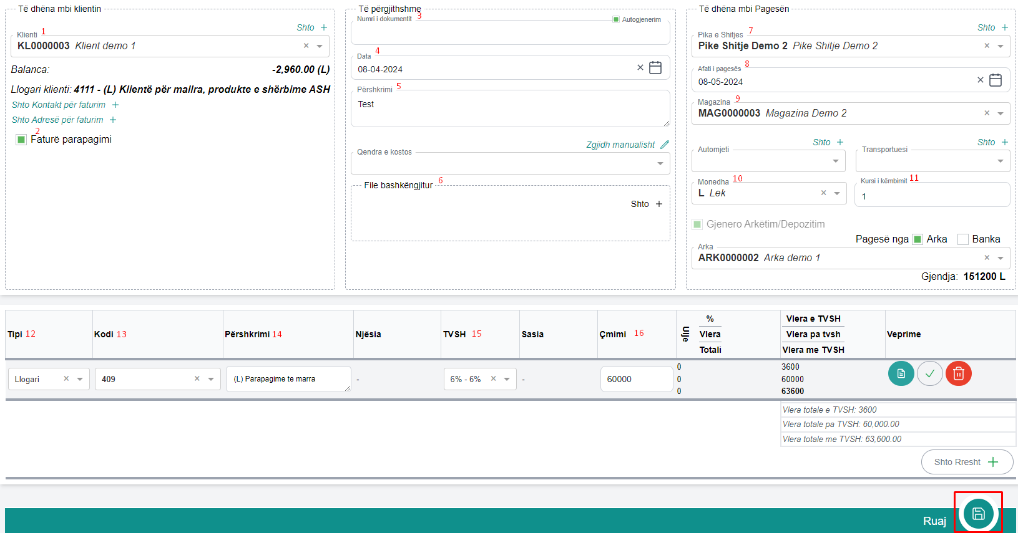This screenshot has width=1018, height=533.
Task: Click pencil icon beside Zgjidh manualisht
Action: pyautogui.click(x=665, y=145)
